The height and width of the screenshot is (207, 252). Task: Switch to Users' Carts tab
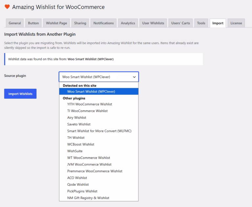181,23
